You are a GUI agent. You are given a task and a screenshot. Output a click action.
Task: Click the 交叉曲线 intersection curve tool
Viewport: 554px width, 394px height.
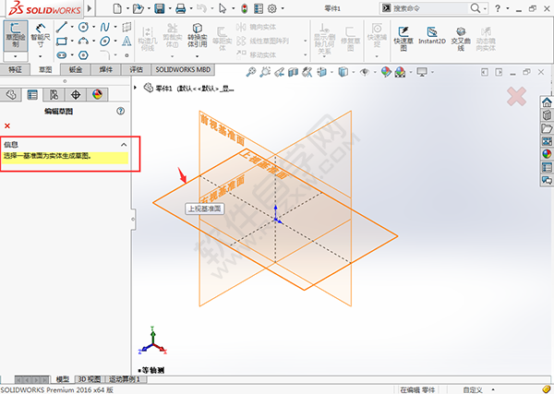[x=461, y=38]
